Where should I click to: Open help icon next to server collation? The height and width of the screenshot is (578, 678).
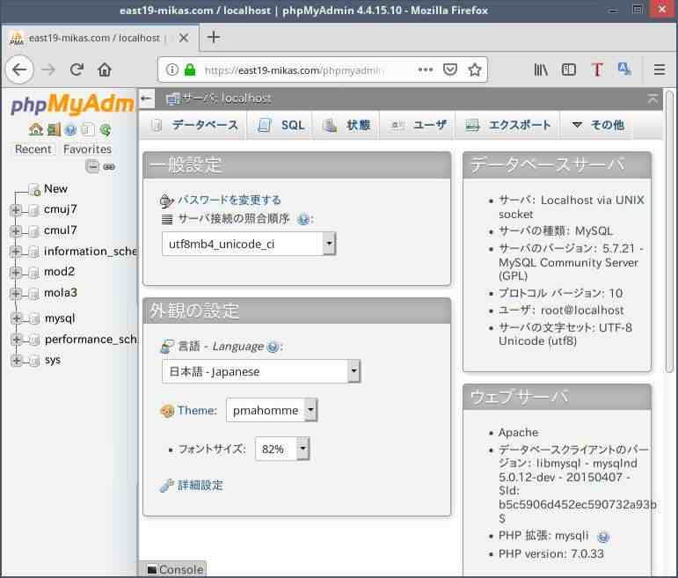303,219
